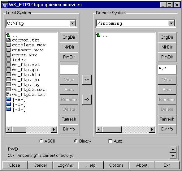Click the file icon beside complete.wav
The image size is (182, 171).
(8, 45)
